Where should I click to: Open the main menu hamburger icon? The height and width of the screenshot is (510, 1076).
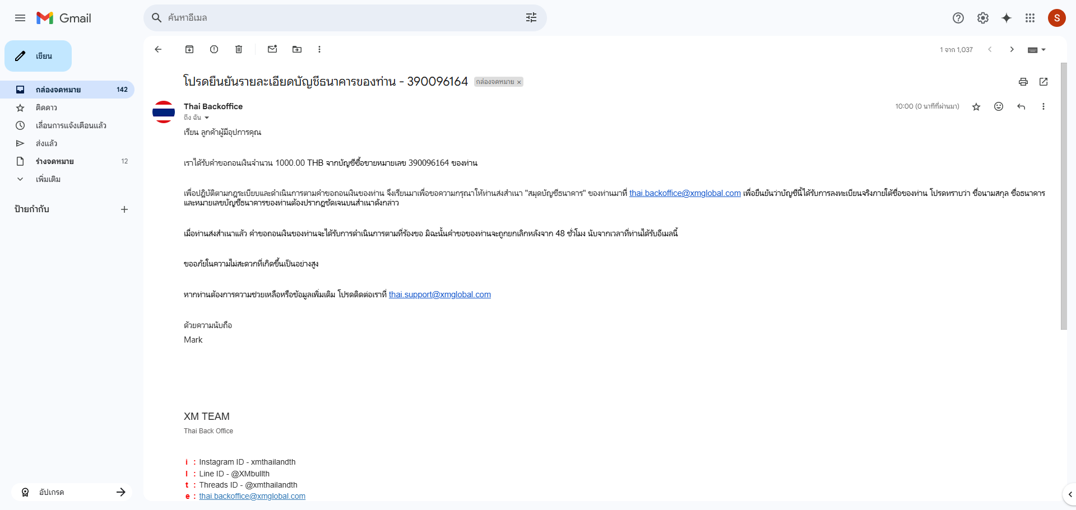tap(20, 18)
